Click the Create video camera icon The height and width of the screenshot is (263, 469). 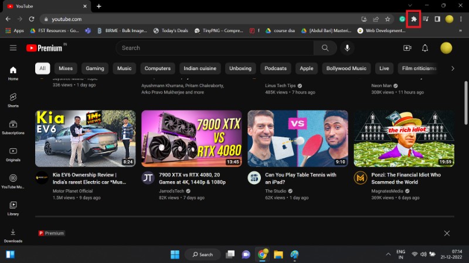coord(407,48)
